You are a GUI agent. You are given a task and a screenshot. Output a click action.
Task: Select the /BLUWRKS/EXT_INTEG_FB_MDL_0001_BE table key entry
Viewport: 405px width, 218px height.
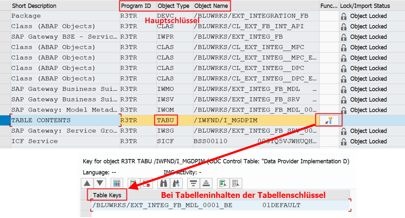[x=162, y=205]
